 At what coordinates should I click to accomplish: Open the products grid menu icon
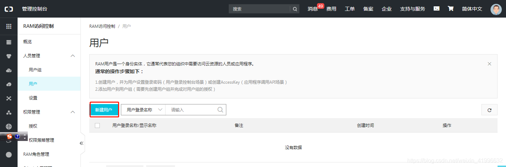[x=9, y=26]
